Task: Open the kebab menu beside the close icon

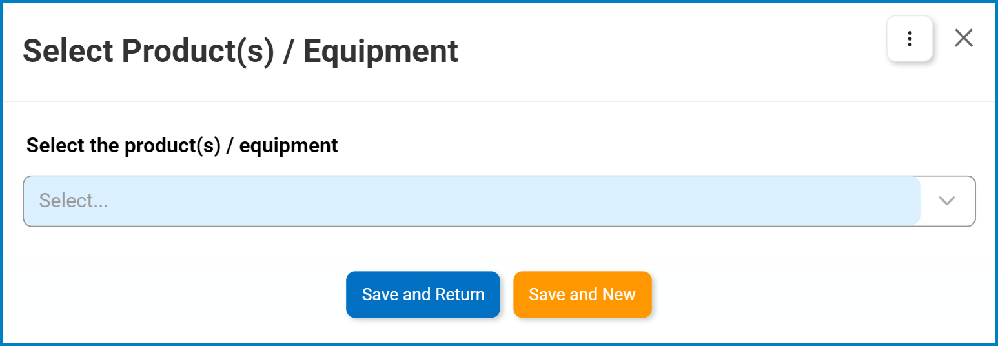Action: [x=910, y=39]
